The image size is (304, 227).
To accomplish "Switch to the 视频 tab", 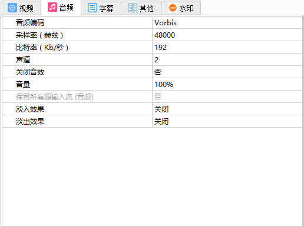I will point(21,8).
